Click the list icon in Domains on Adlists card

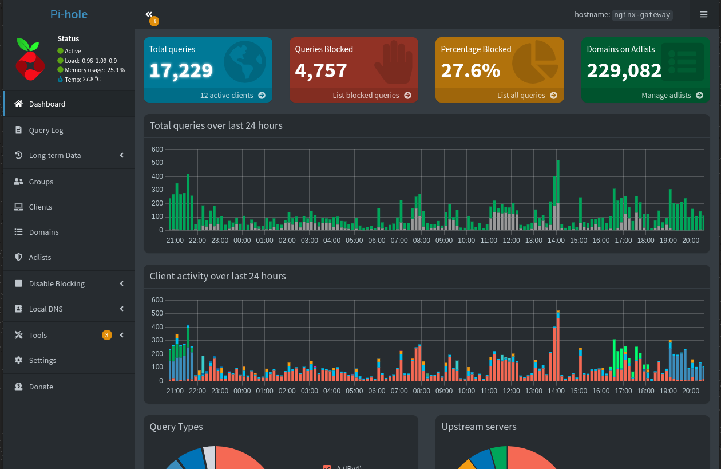[x=683, y=62]
